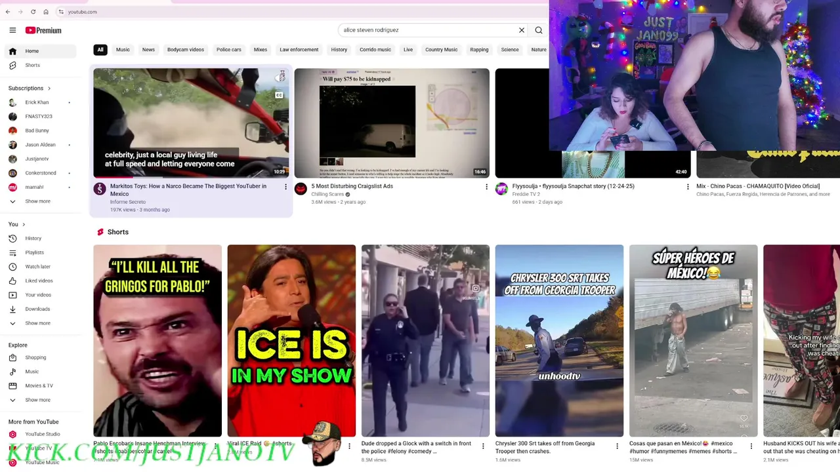Select the Country Music chip
Viewport: 840px width, 472px height.
(x=442, y=50)
